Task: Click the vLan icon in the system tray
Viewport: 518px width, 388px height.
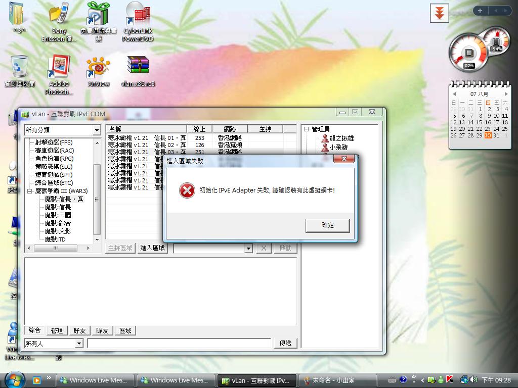Action: pos(431,379)
